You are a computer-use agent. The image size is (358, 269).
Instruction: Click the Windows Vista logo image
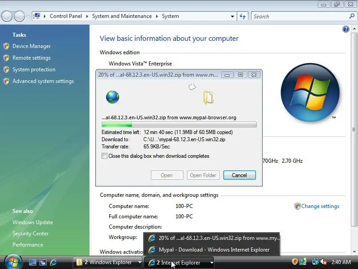click(x=310, y=93)
